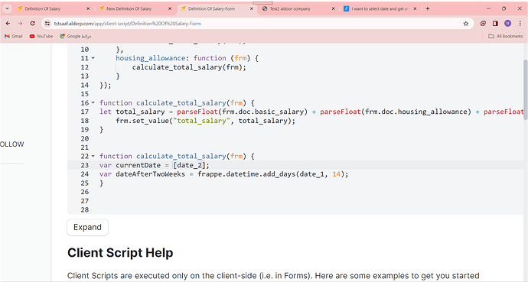Close New Definition Of Salary tab
This screenshot has height=282, width=528.
[170, 8]
